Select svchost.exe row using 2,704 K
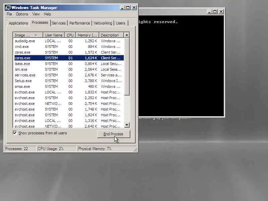268x201 pixels. (69, 104)
